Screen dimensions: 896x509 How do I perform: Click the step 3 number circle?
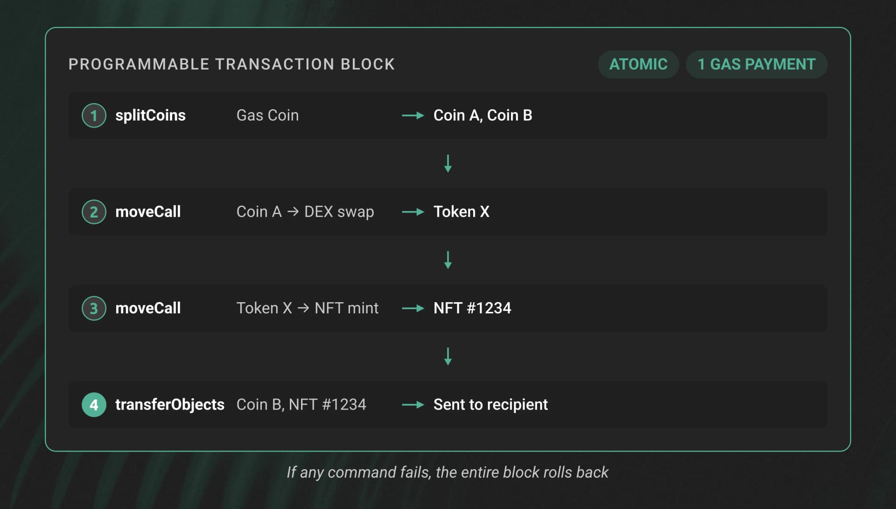tap(94, 308)
